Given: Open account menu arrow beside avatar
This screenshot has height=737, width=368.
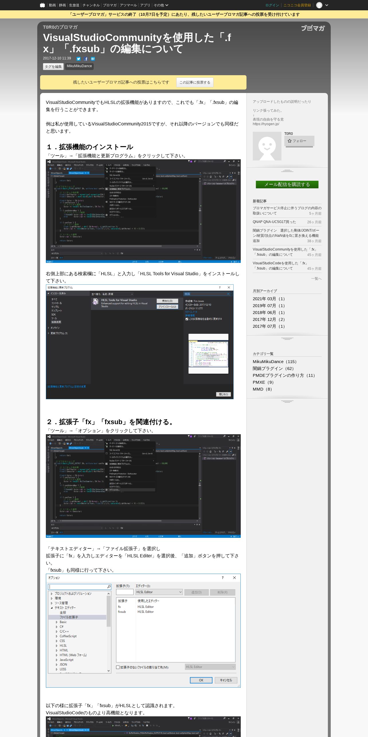Looking at the screenshot, I should click(x=326, y=5).
